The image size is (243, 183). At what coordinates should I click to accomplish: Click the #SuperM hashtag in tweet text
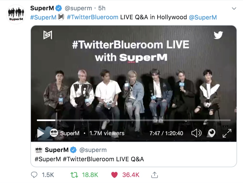click(43, 17)
